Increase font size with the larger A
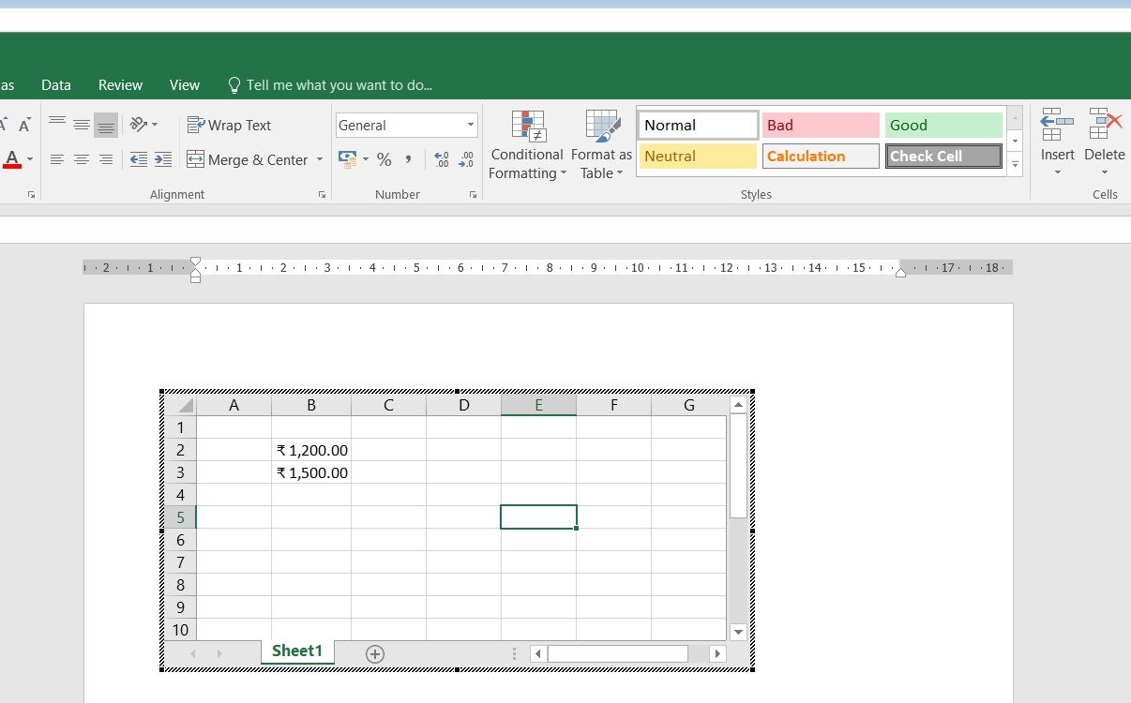Image resolution: width=1131 pixels, height=703 pixels. [x=2, y=125]
